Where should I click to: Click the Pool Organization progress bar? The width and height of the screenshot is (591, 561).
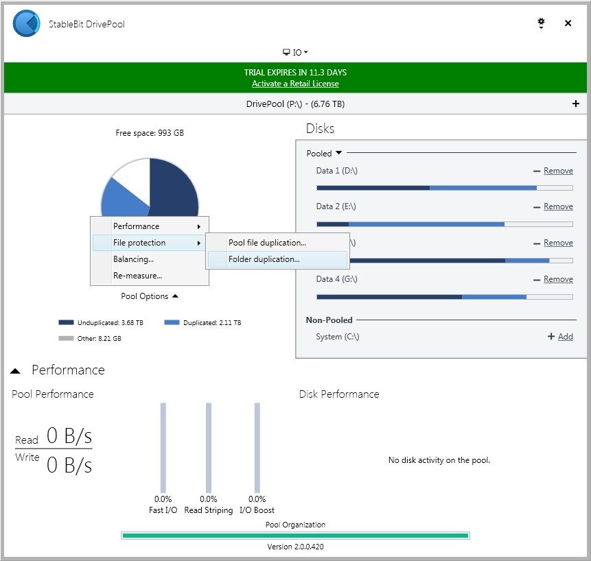pos(295,536)
